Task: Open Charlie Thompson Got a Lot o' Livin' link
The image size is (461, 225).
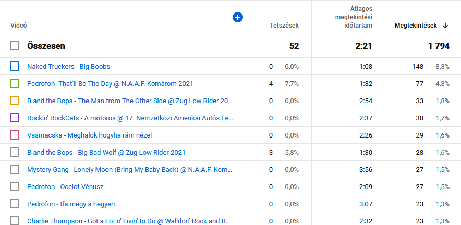Action: click(129, 221)
